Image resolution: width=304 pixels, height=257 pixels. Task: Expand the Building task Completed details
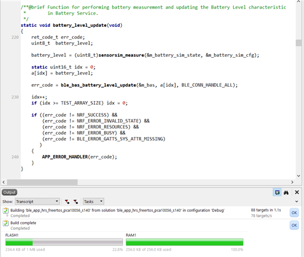7,216
